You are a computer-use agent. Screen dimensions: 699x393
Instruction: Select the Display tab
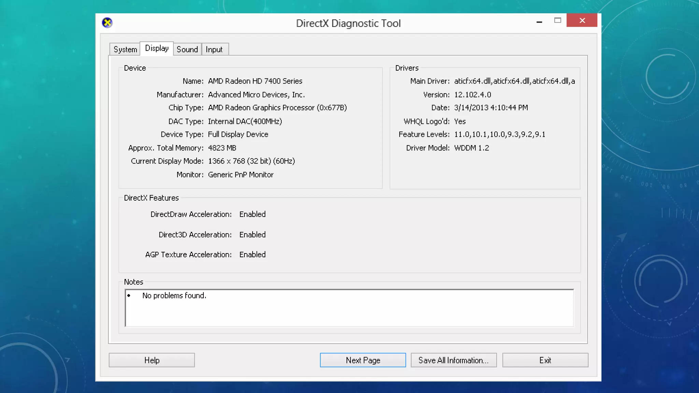157,48
